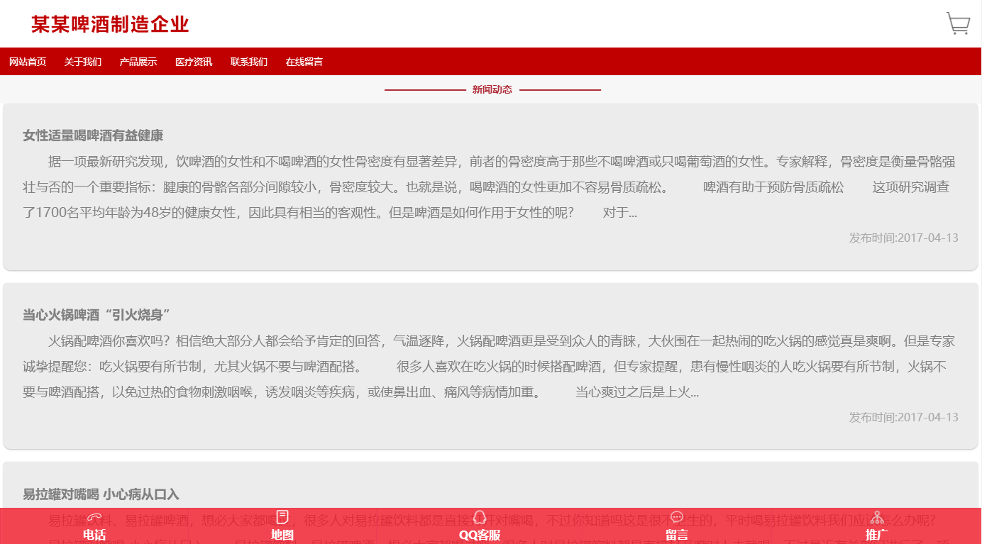The height and width of the screenshot is (544, 982).
Task: Open 在线留言 in the nav bar
Action: coord(304,62)
